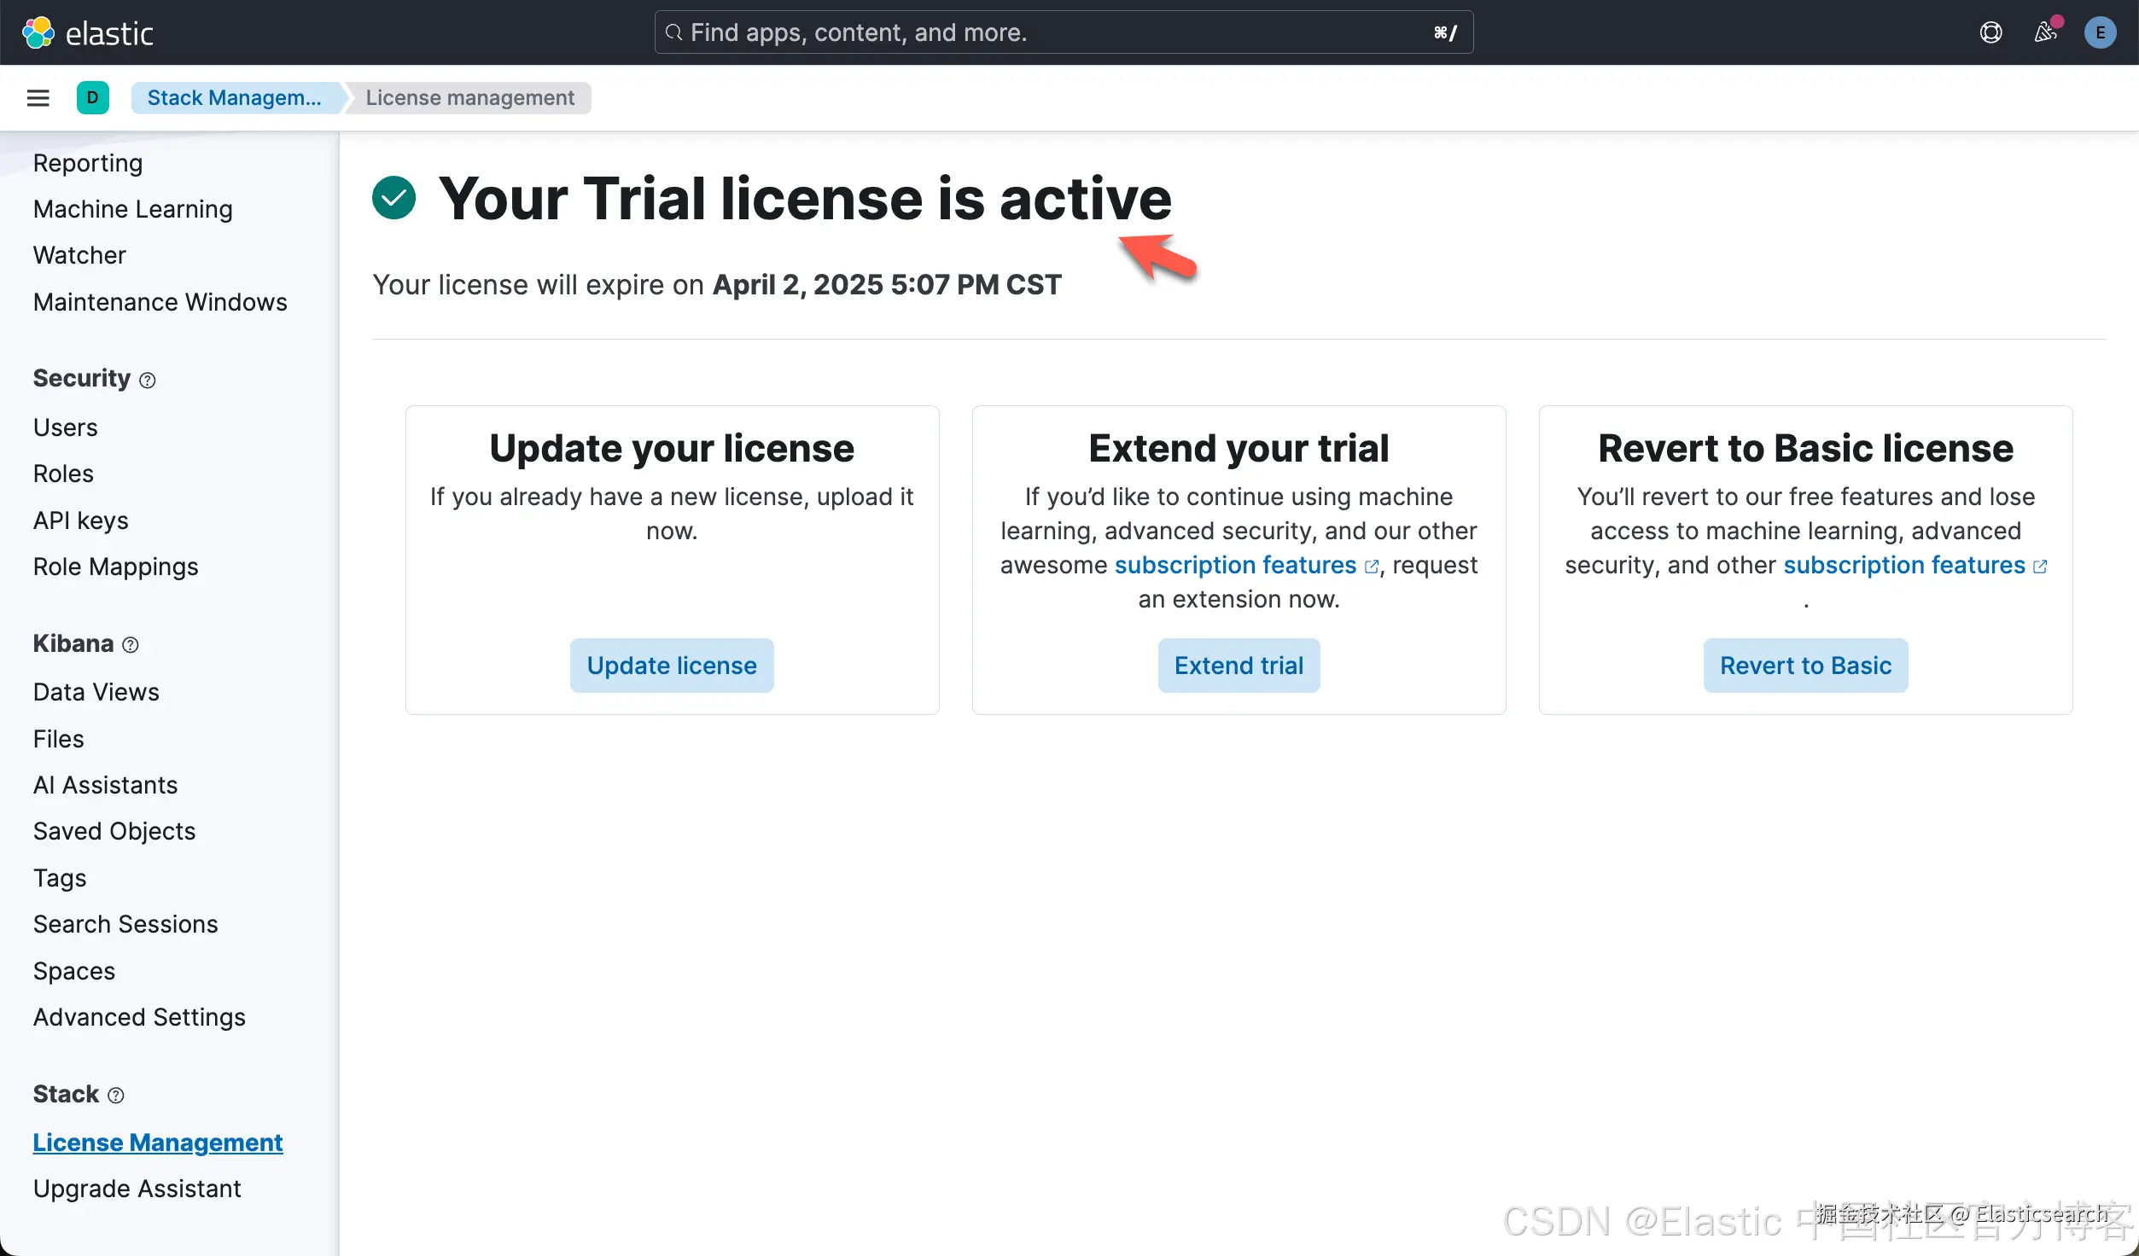Click the green D space avatar
This screenshot has width=2139, height=1256.
(x=92, y=98)
